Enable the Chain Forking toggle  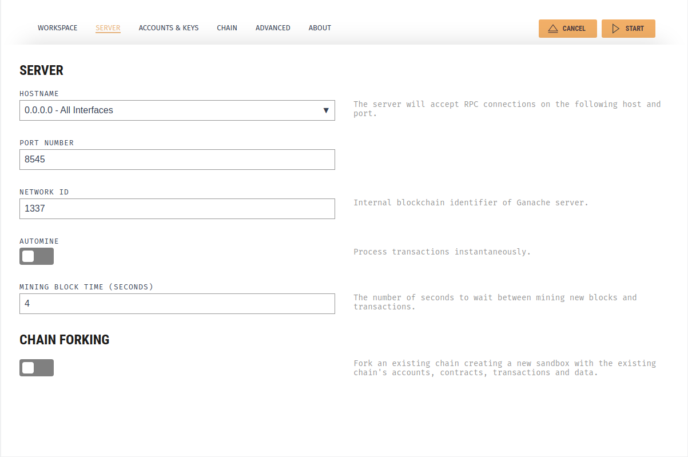(37, 368)
